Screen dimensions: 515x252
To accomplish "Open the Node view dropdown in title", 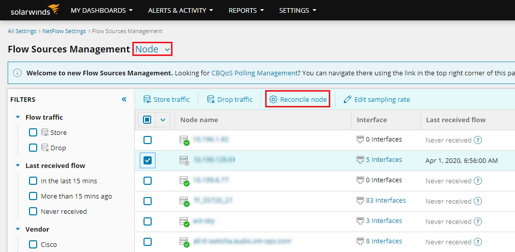I will (x=153, y=49).
